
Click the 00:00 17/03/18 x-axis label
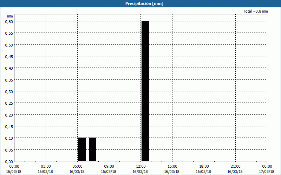(267, 169)
